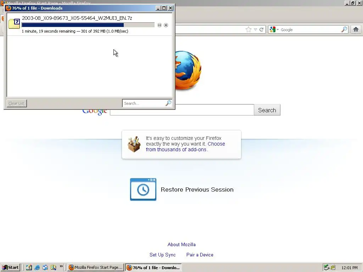363x272 pixels.
Task: Bookmark this page with the star icon
Action: point(248,30)
